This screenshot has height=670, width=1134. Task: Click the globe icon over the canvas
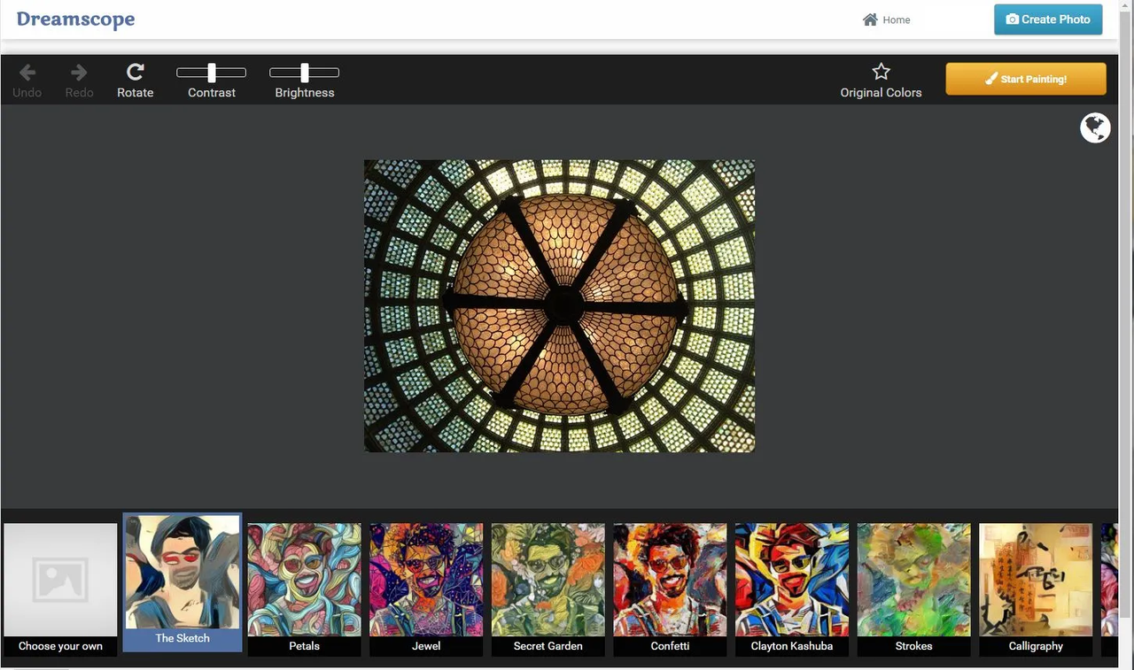[x=1095, y=127]
